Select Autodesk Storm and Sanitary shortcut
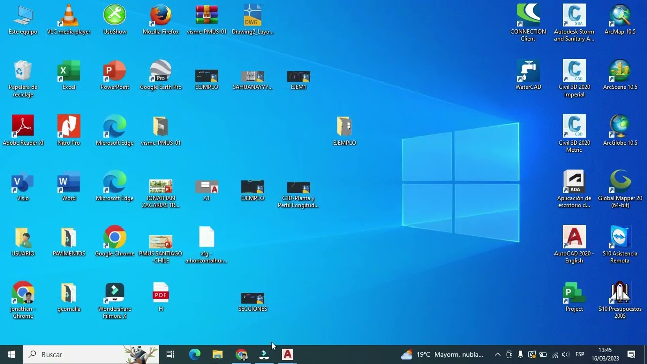 pyautogui.click(x=574, y=23)
